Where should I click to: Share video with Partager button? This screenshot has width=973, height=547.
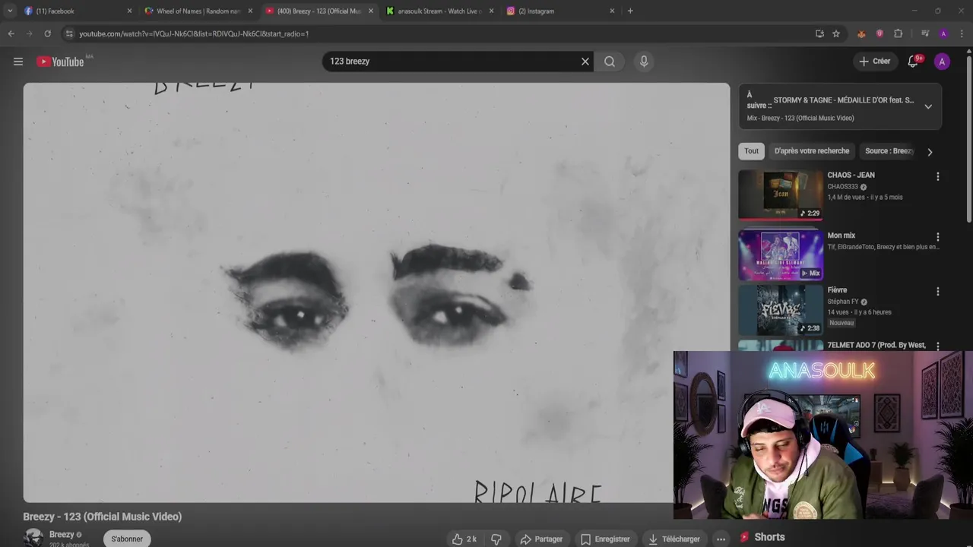541,539
